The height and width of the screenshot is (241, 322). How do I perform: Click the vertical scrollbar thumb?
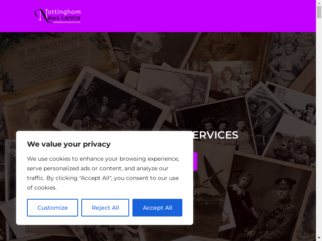[319, 12]
